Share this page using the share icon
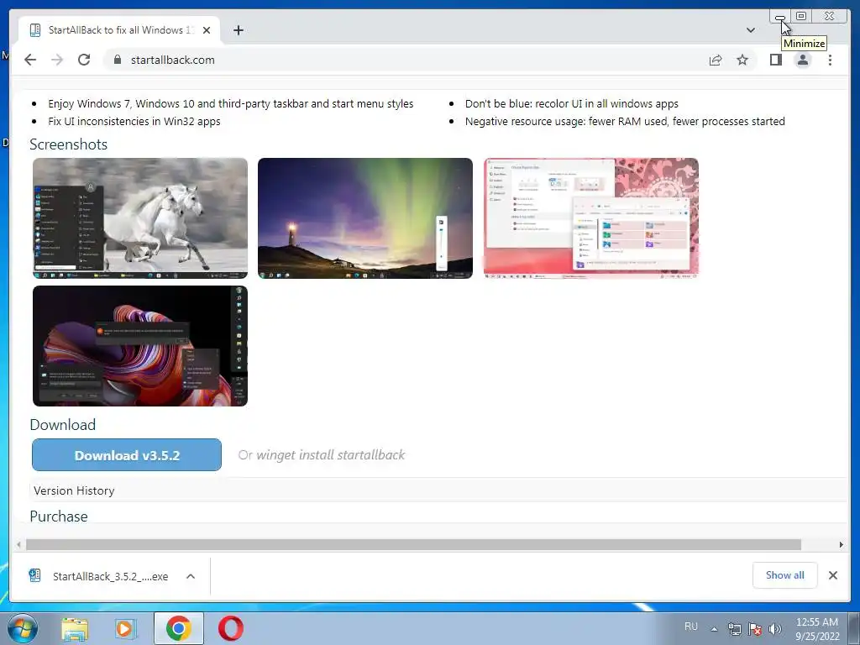This screenshot has width=860, height=645. tap(716, 60)
